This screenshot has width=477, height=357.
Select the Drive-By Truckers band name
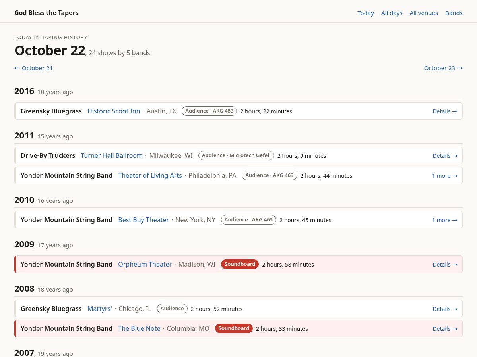48,155
